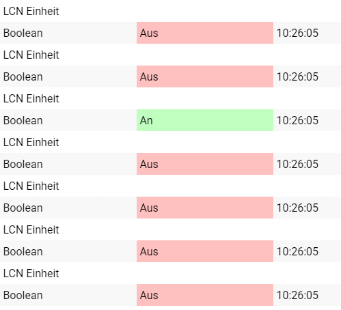The image size is (341, 310).
Task: Click the 10:26:05 timestamp beside the An value
Action: [x=297, y=120]
